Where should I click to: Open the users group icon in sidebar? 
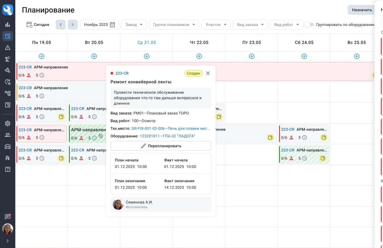[8, 135]
